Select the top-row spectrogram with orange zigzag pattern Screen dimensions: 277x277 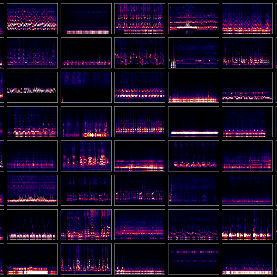point(247,19)
